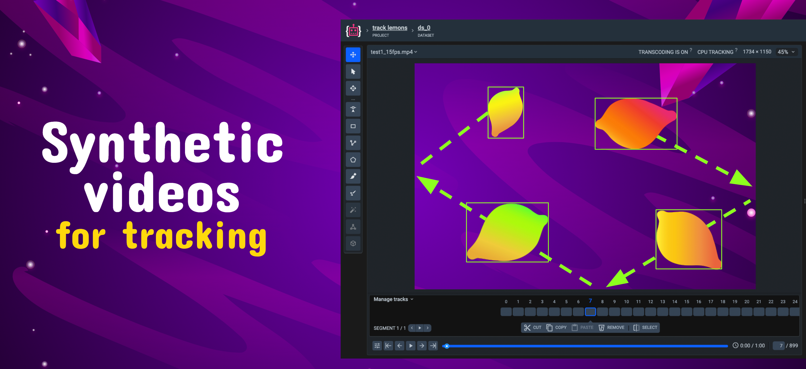Select the rectangle bounding box tool
This screenshot has width=806, height=369.
pos(353,126)
